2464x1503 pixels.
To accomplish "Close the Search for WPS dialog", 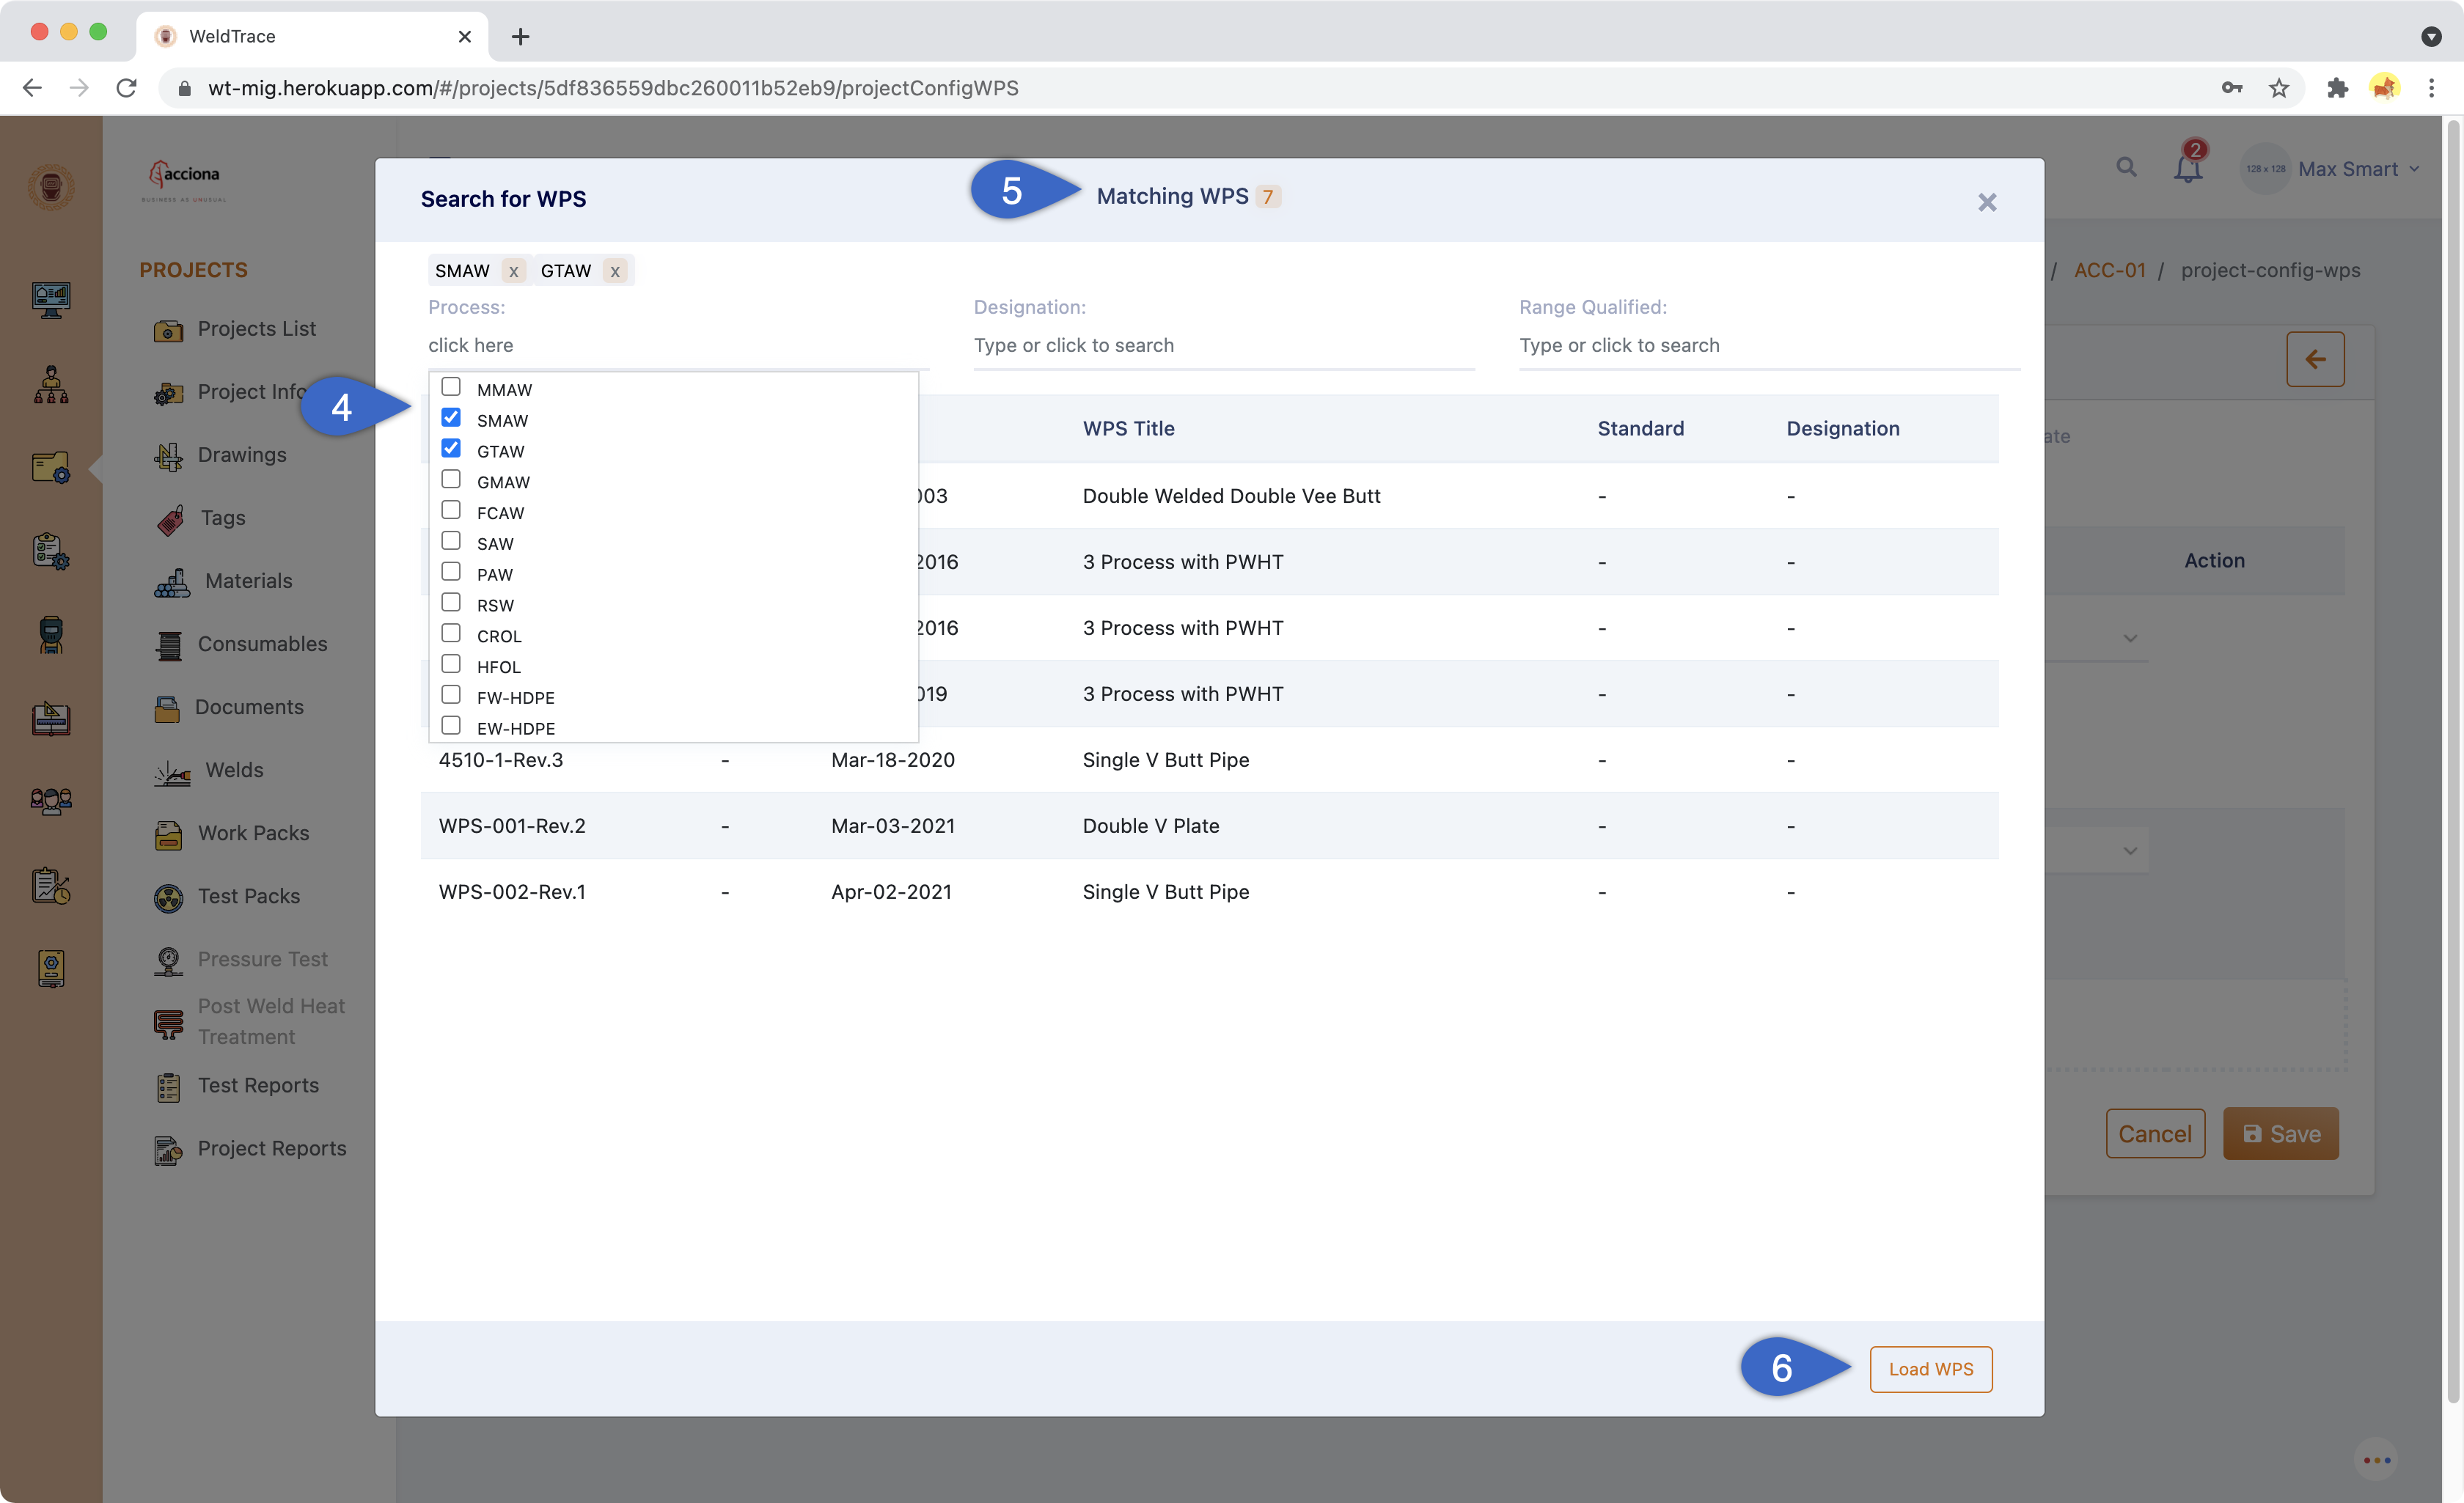I will [1987, 203].
